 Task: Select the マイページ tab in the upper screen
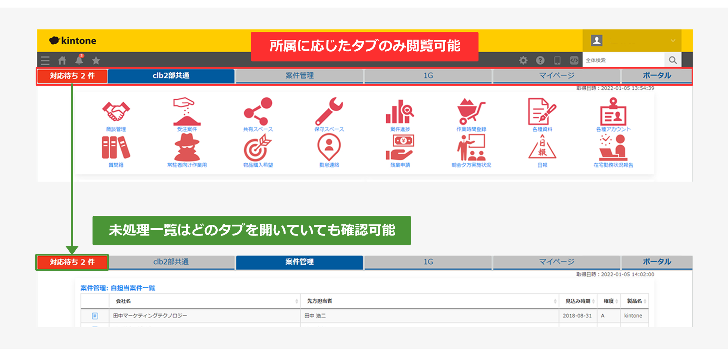pyautogui.click(x=557, y=76)
